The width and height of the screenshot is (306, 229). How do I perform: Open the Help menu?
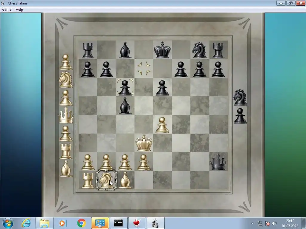(x=19, y=10)
